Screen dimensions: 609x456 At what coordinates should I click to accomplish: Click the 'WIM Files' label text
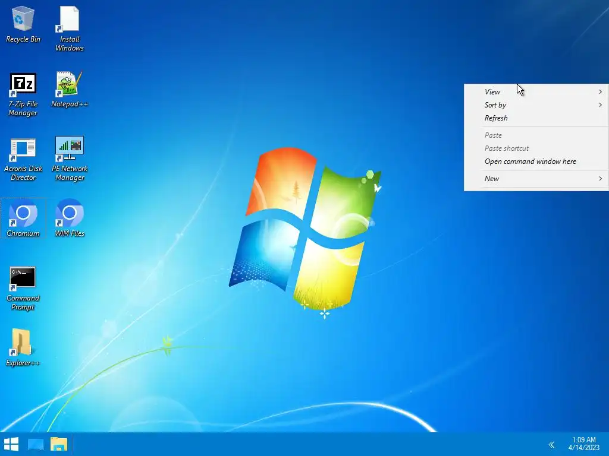point(70,233)
